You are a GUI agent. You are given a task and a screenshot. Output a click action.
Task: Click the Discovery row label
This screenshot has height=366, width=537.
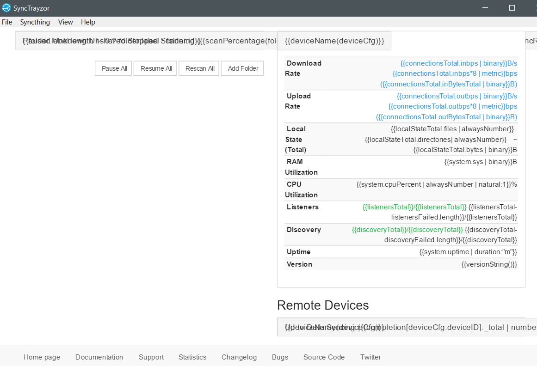point(304,230)
